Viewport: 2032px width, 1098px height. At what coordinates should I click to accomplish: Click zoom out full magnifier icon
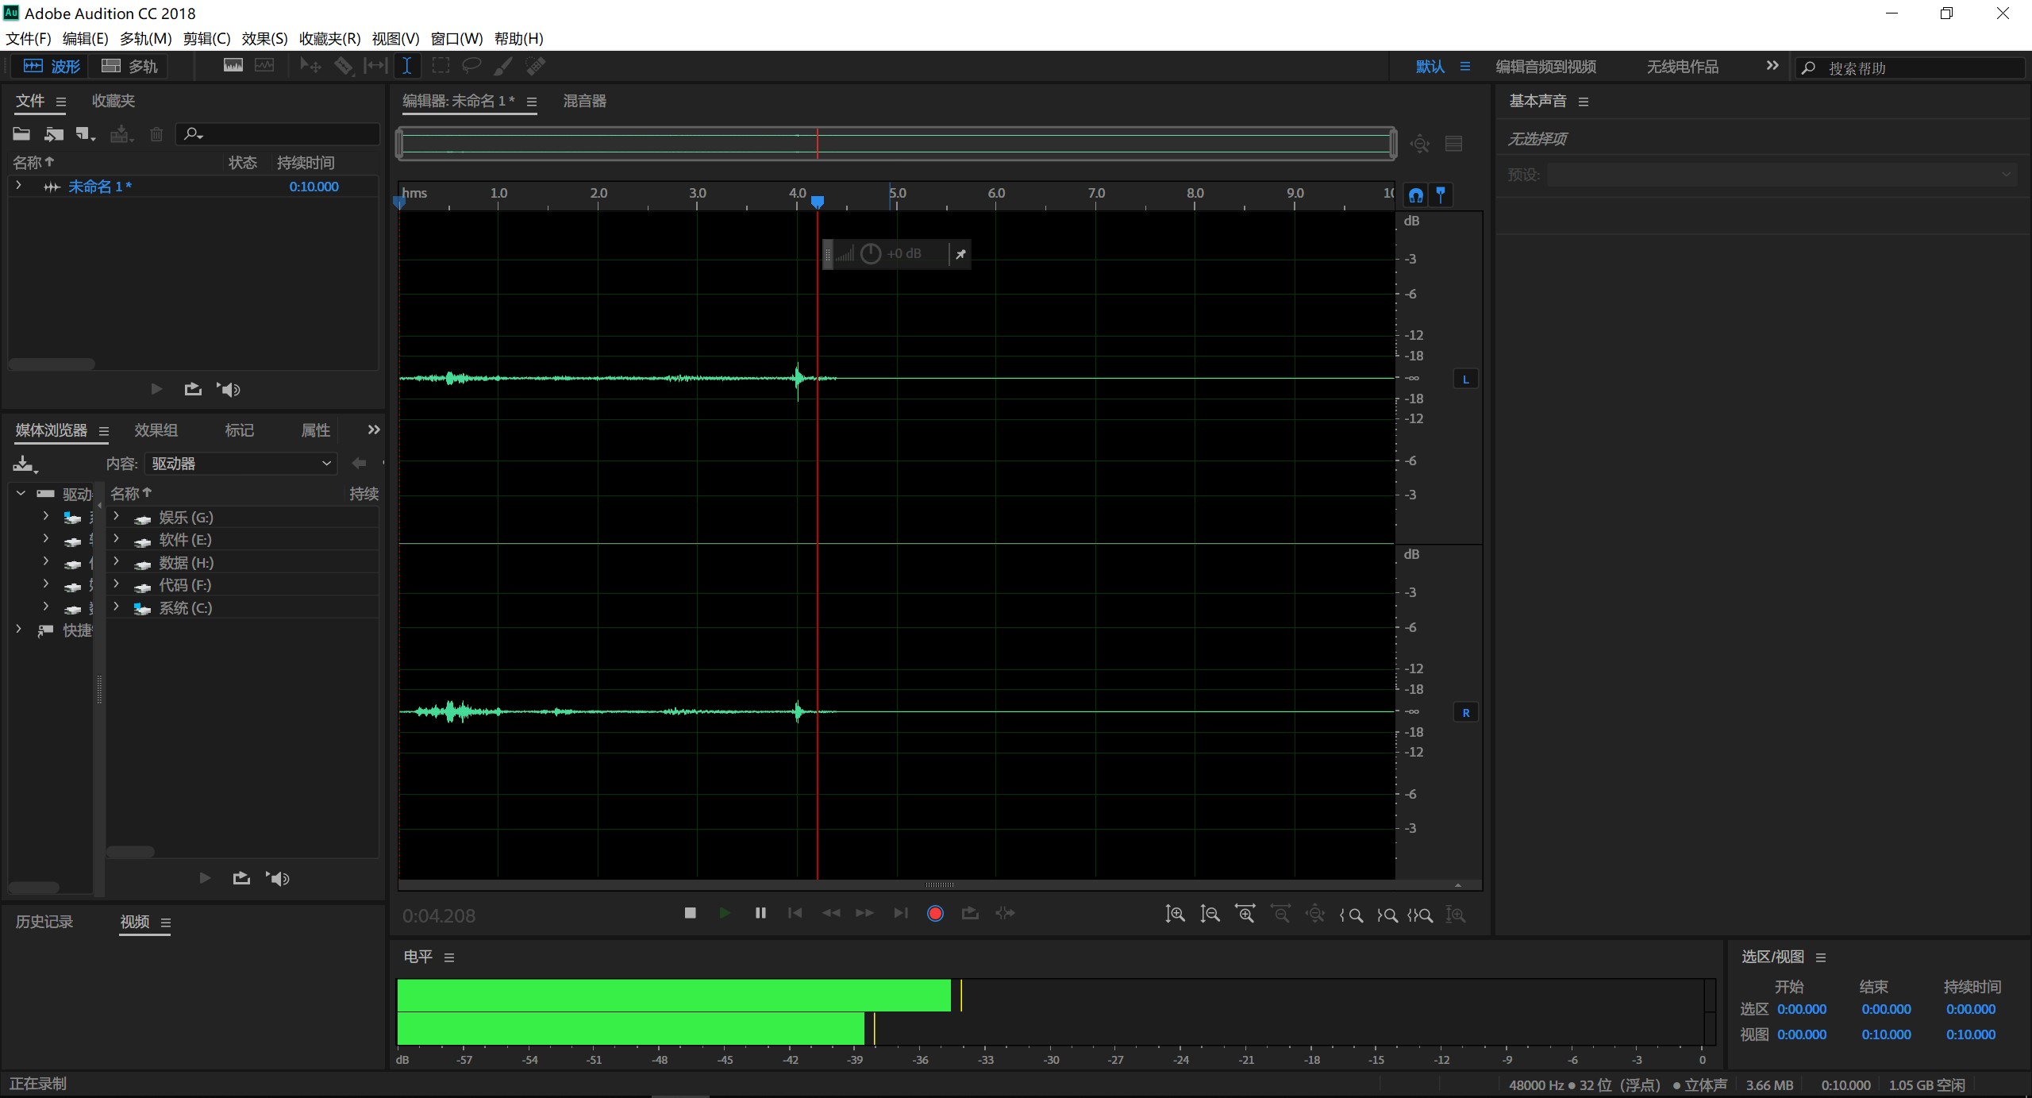pos(1314,914)
